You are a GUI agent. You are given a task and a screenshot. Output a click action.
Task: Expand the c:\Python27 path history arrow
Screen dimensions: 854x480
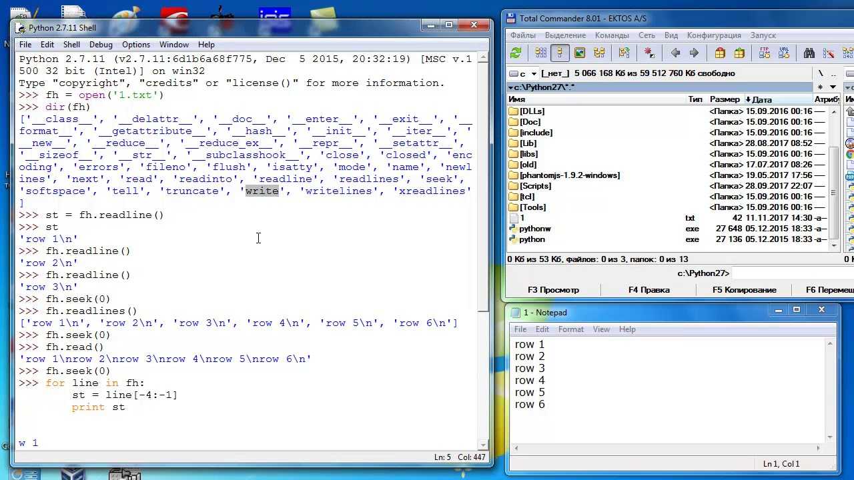[511, 87]
